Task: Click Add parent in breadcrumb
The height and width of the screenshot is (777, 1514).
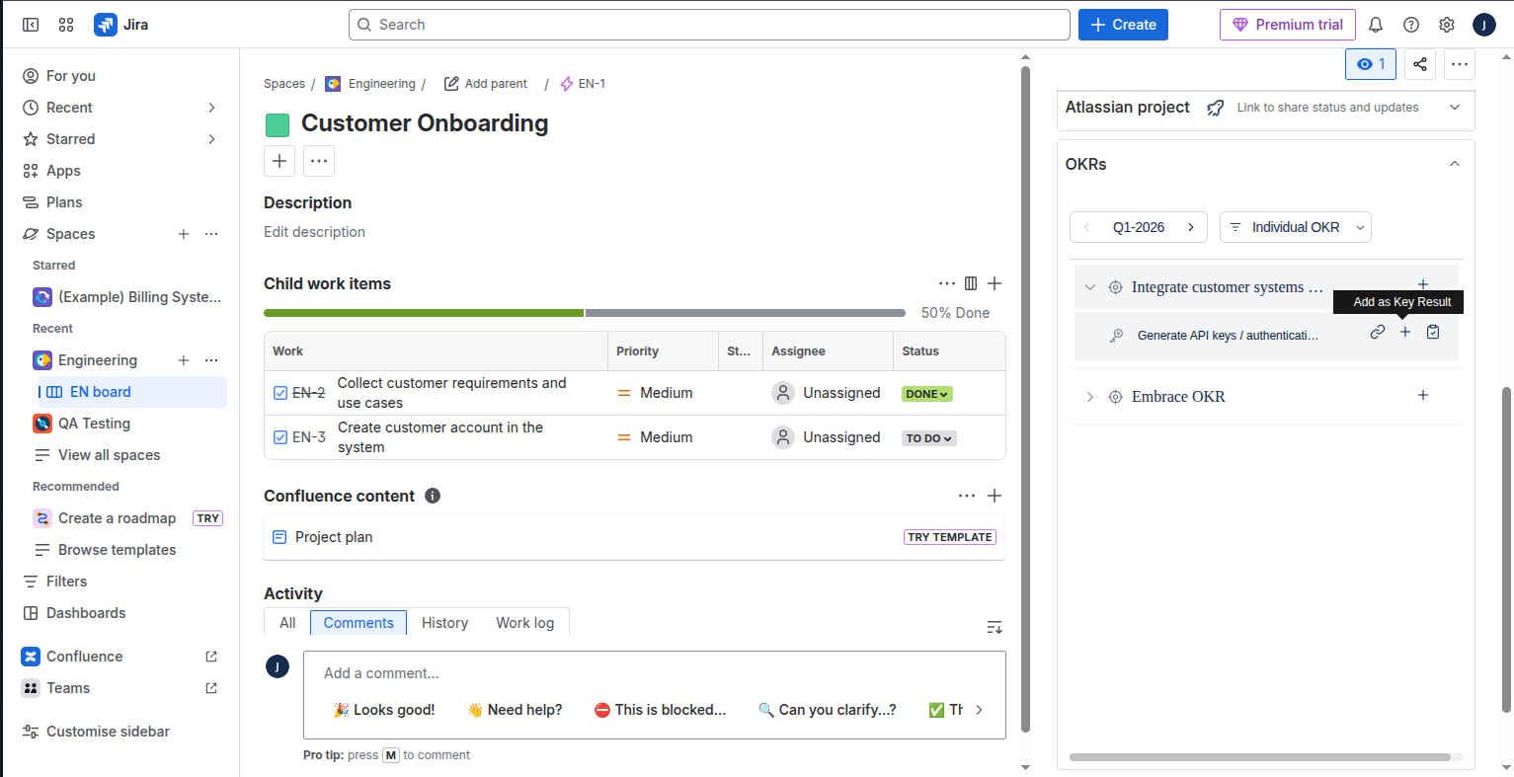Action: tap(486, 84)
